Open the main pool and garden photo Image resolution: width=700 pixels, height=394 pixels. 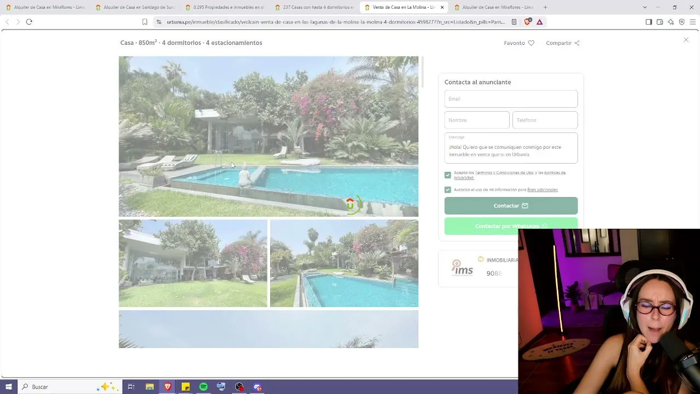[269, 136]
